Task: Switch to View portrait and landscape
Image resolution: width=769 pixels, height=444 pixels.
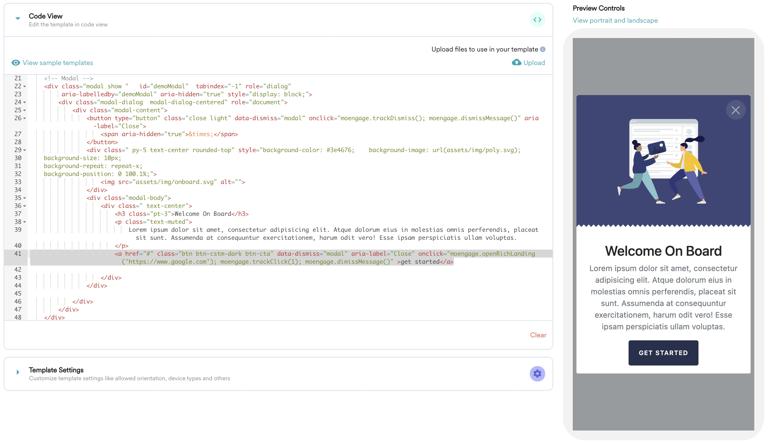Action: [x=615, y=20]
